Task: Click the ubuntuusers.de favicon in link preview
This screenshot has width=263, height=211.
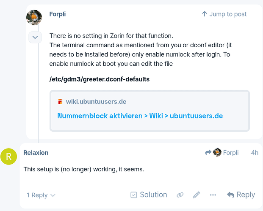Action: tap(60, 102)
